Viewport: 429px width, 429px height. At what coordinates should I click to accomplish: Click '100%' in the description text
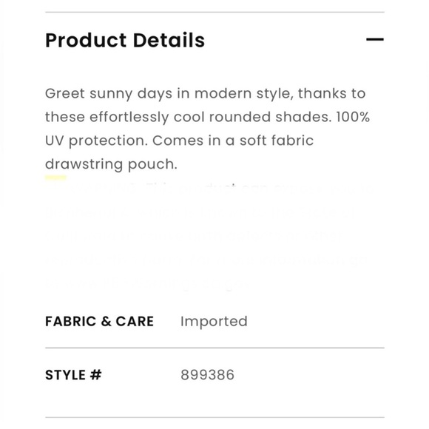[x=353, y=117]
